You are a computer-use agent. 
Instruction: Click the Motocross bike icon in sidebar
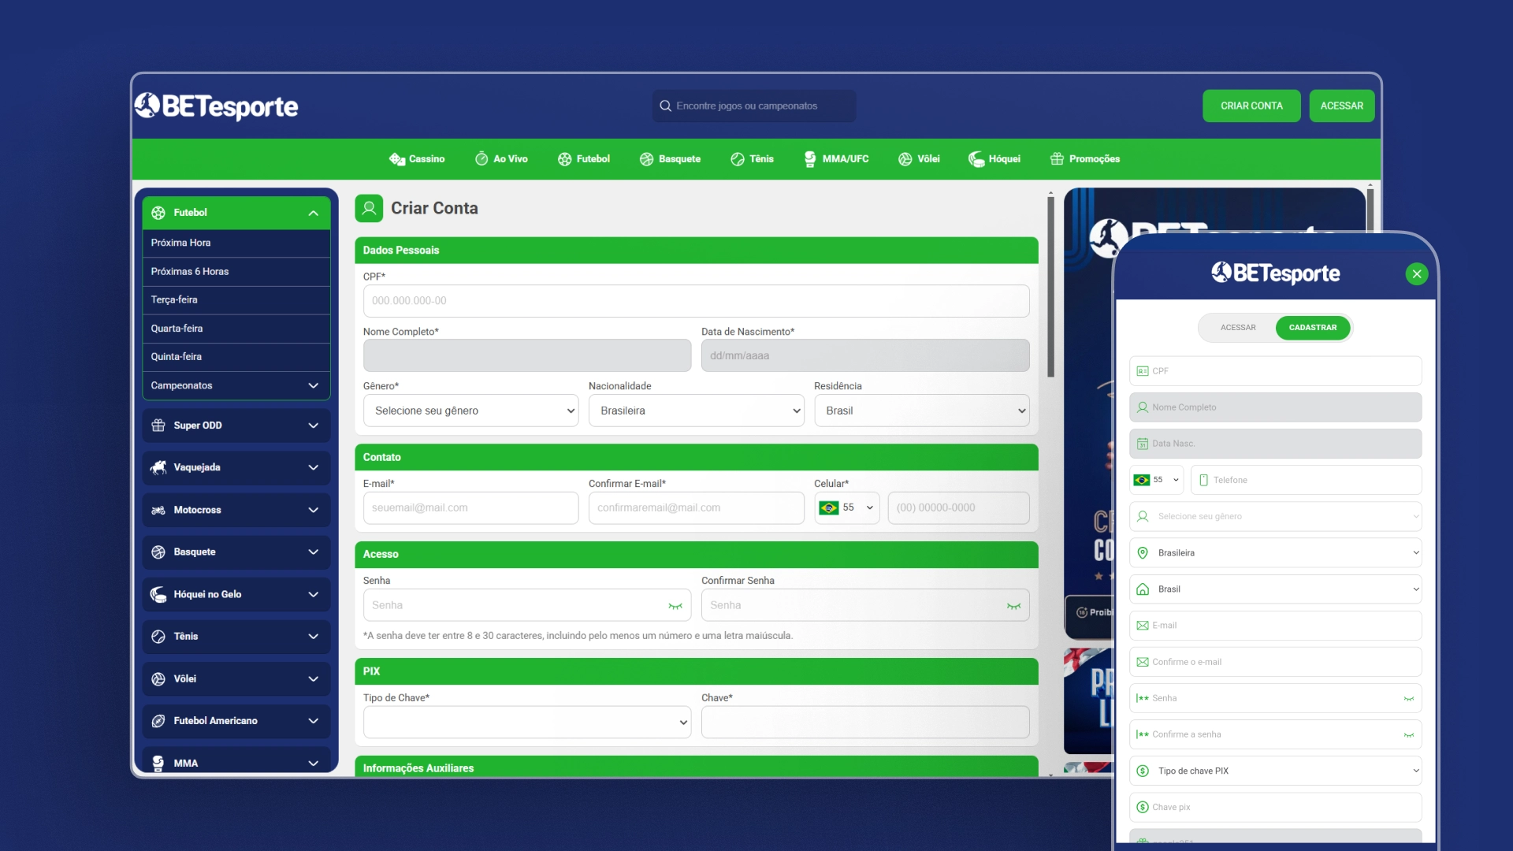(x=158, y=510)
